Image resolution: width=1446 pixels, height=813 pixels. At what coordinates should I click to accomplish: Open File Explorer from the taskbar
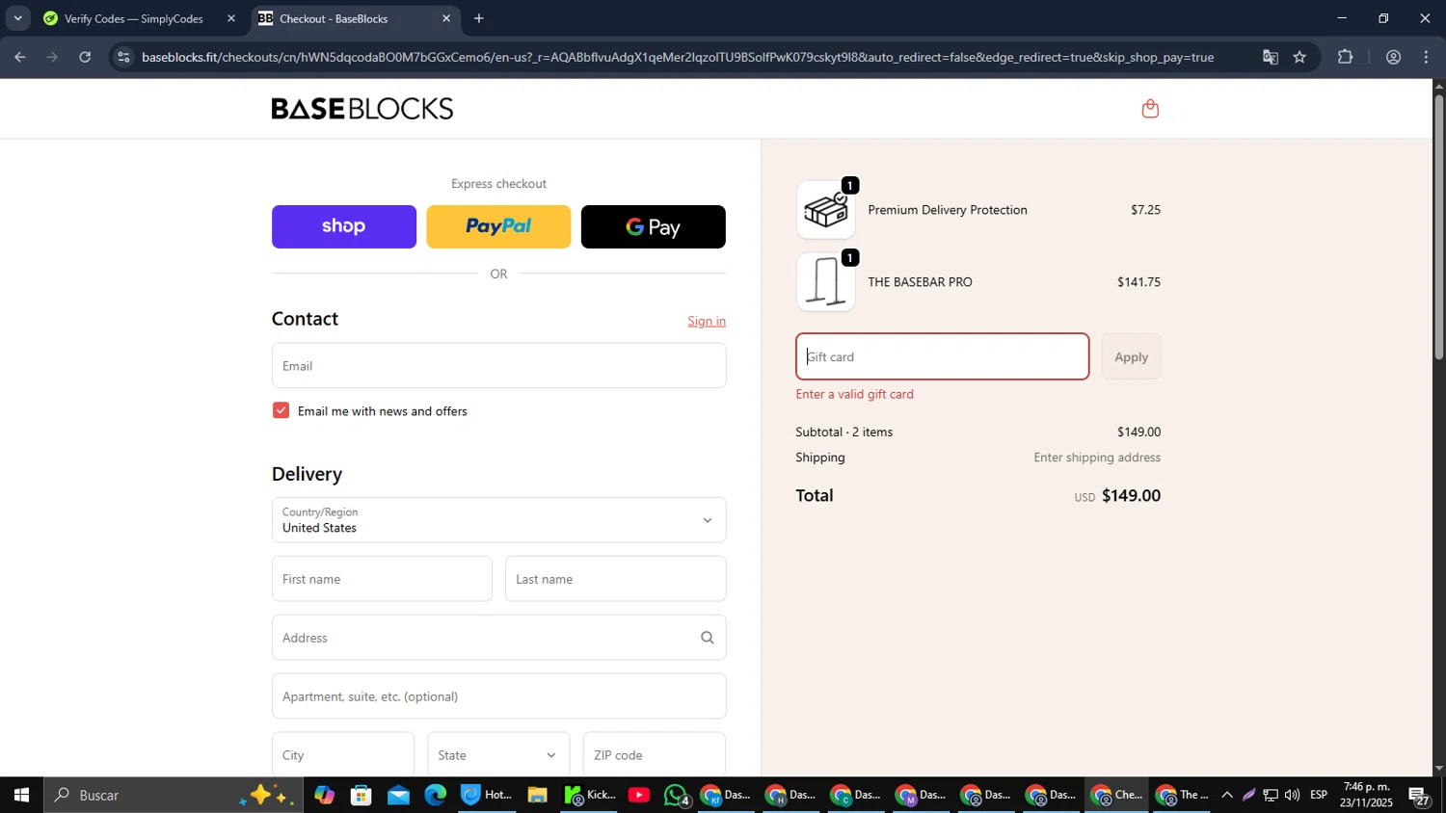click(537, 795)
